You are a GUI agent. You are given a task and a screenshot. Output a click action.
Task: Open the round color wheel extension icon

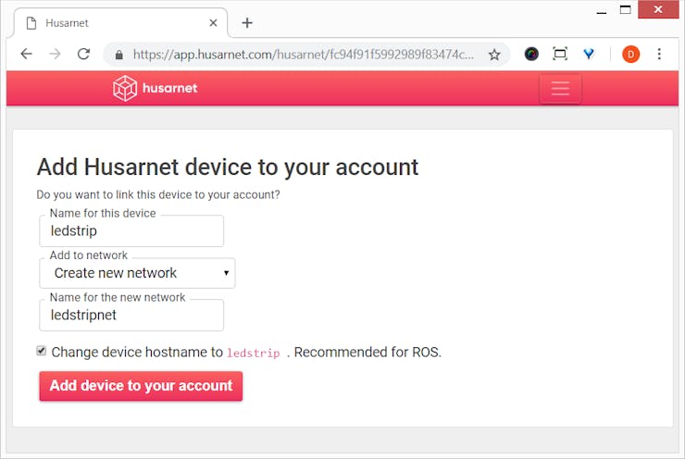tap(531, 55)
